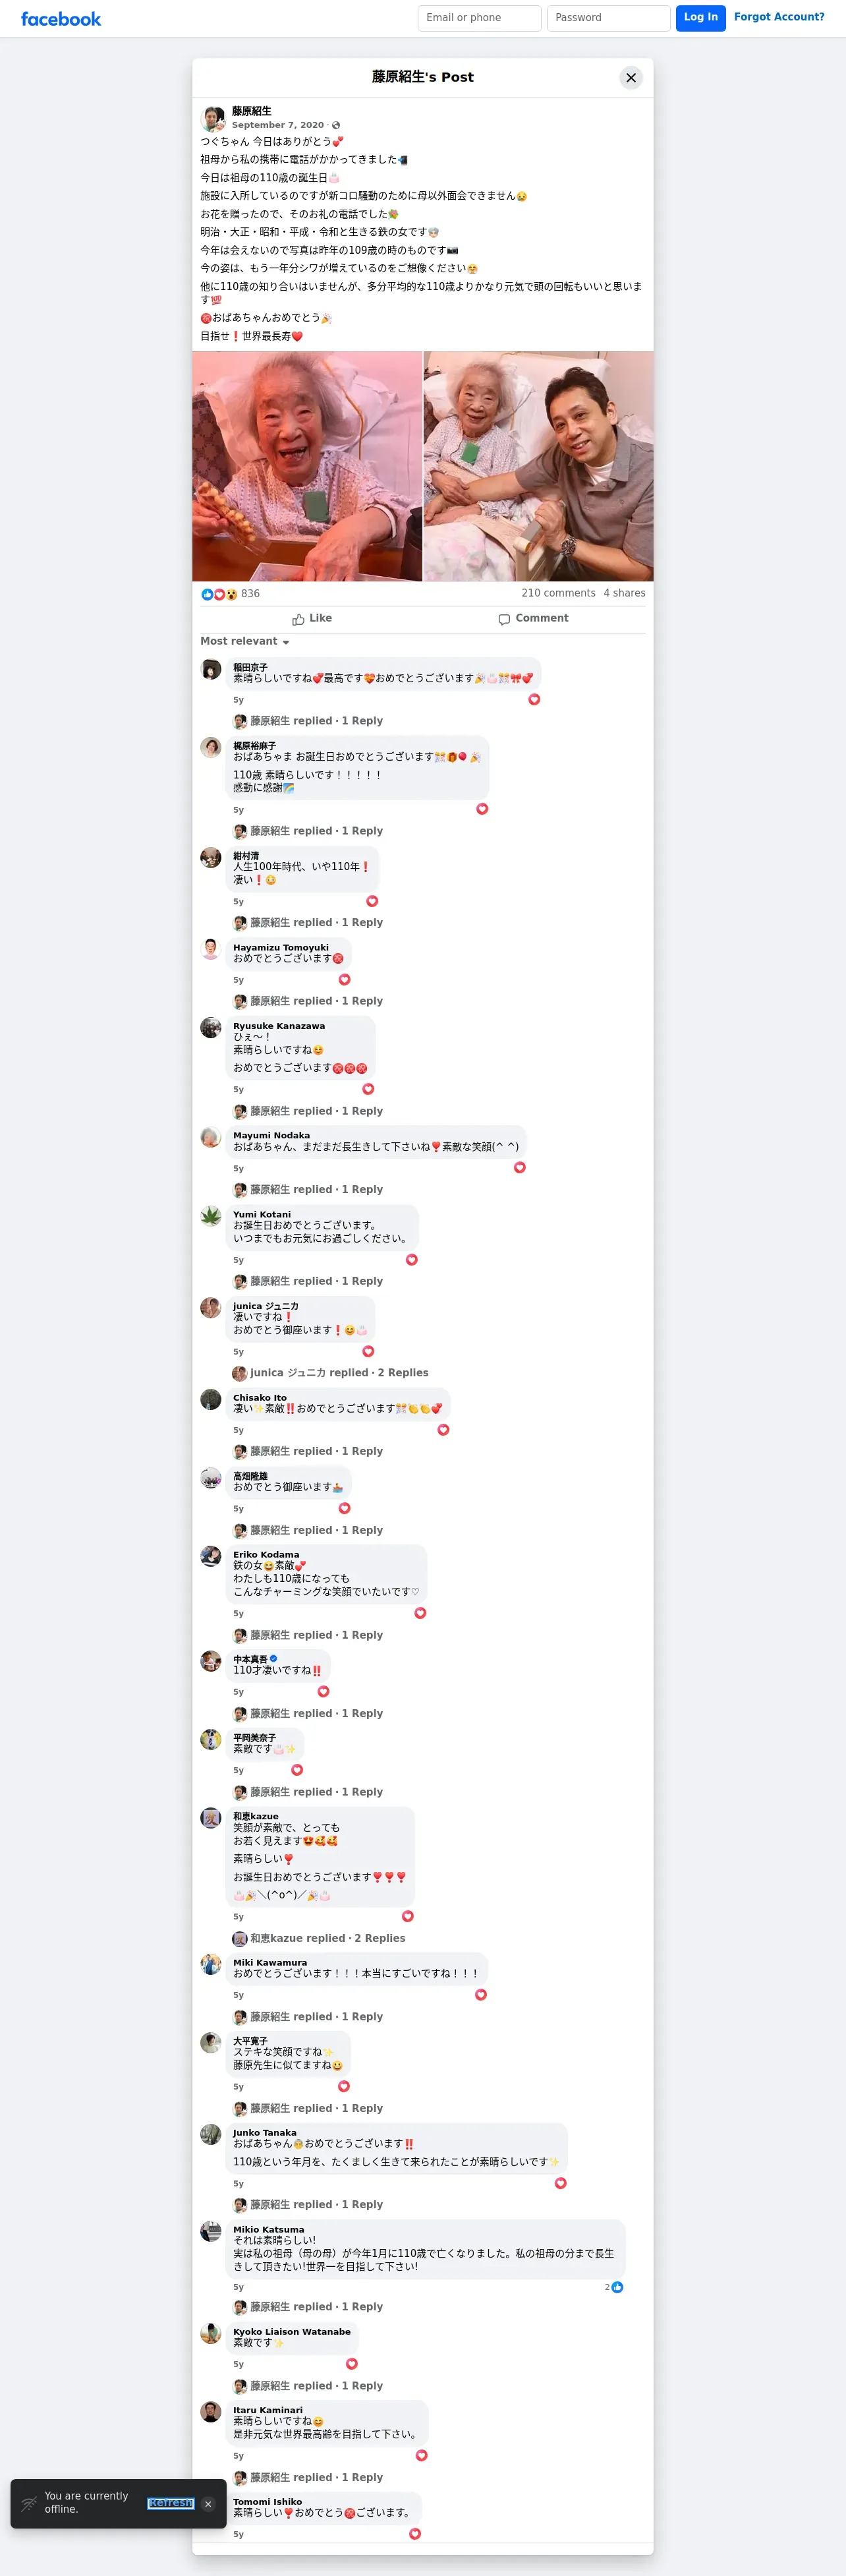Close the post dialog with X
Image resolution: width=846 pixels, height=2576 pixels.
pos(631,77)
